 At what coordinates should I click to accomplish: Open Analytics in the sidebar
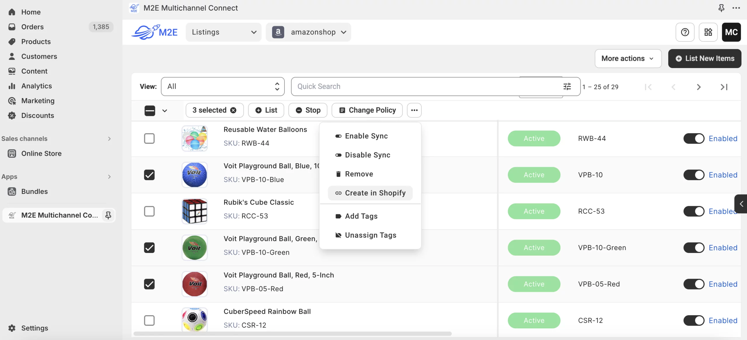pos(36,86)
